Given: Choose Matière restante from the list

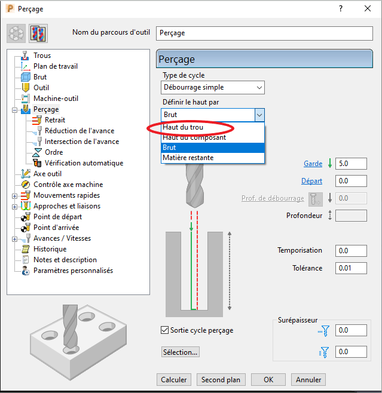Looking at the screenshot, I should pyautogui.click(x=188, y=158).
